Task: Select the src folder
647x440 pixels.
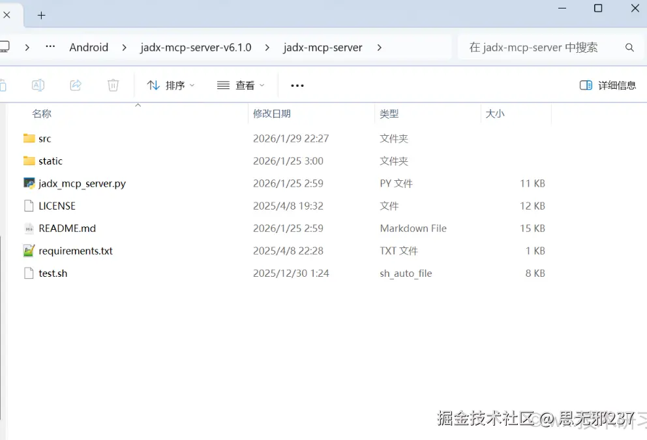Action: [44, 138]
